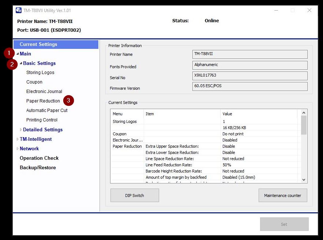Click the Set button

(x=284, y=224)
